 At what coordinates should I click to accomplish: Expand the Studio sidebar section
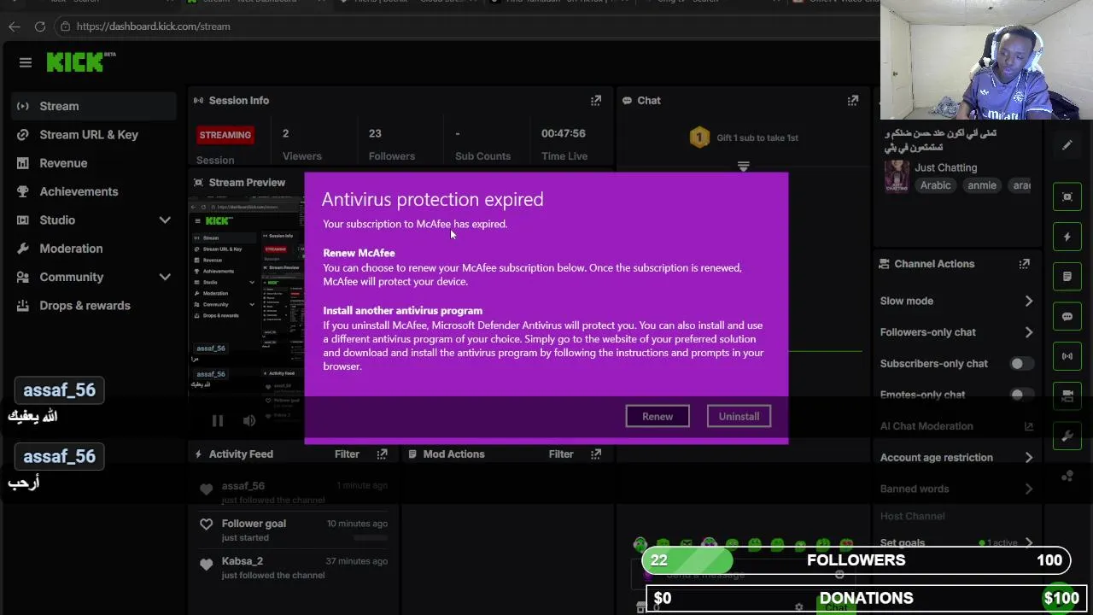click(x=165, y=220)
